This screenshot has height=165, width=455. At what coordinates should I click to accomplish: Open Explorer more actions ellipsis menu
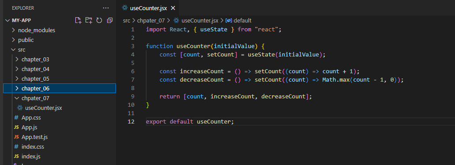pyautogui.click(x=106, y=8)
